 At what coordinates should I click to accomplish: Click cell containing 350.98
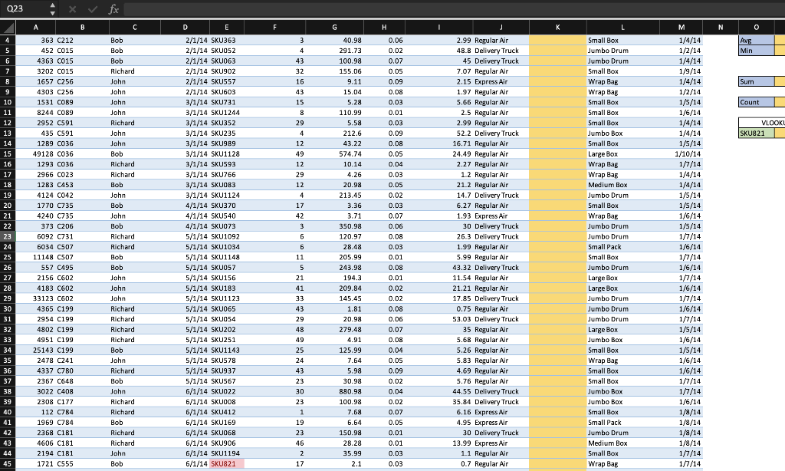point(334,226)
